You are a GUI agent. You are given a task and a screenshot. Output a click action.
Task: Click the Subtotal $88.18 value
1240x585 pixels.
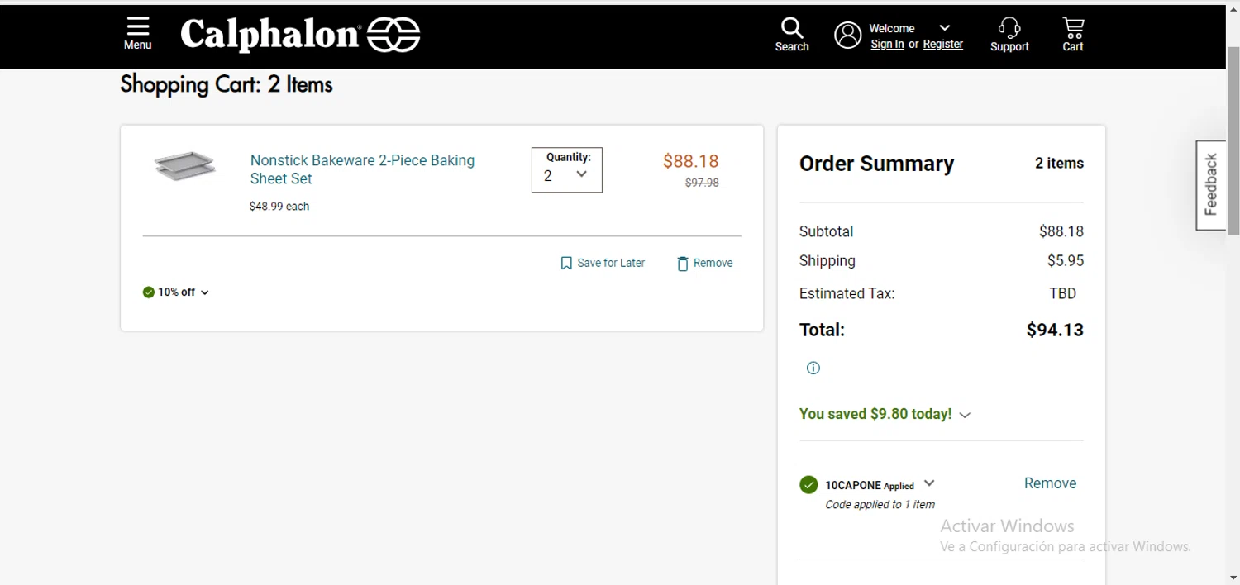click(1061, 232)
